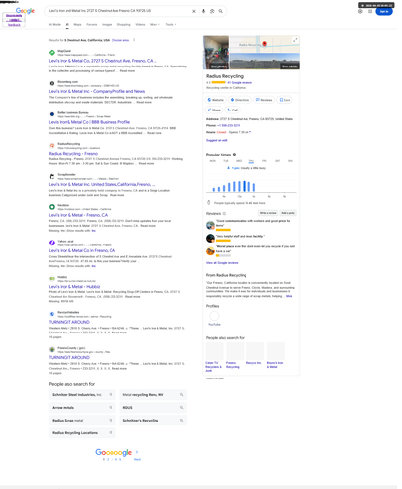Switch to the AI Mode tab
402x489 pixels.
[x=55, y=24]
